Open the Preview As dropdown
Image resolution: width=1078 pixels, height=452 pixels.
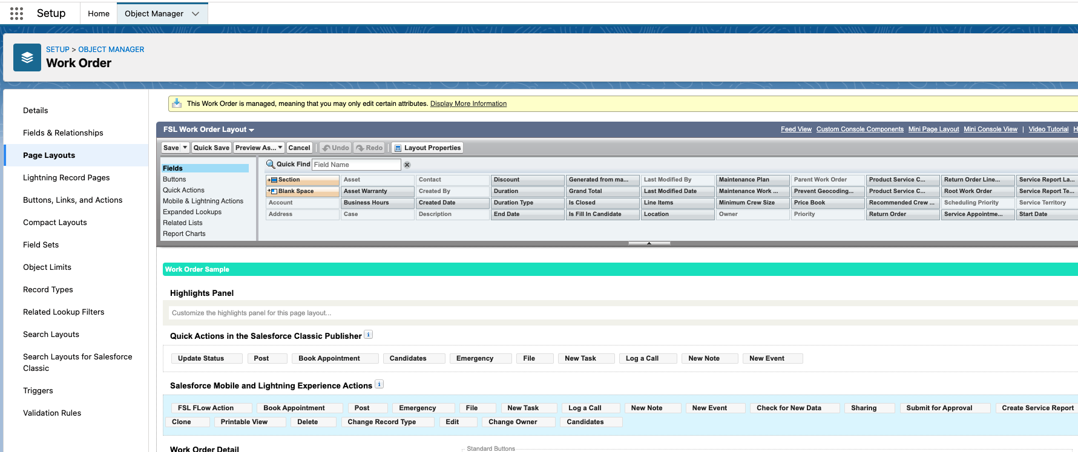259,148
